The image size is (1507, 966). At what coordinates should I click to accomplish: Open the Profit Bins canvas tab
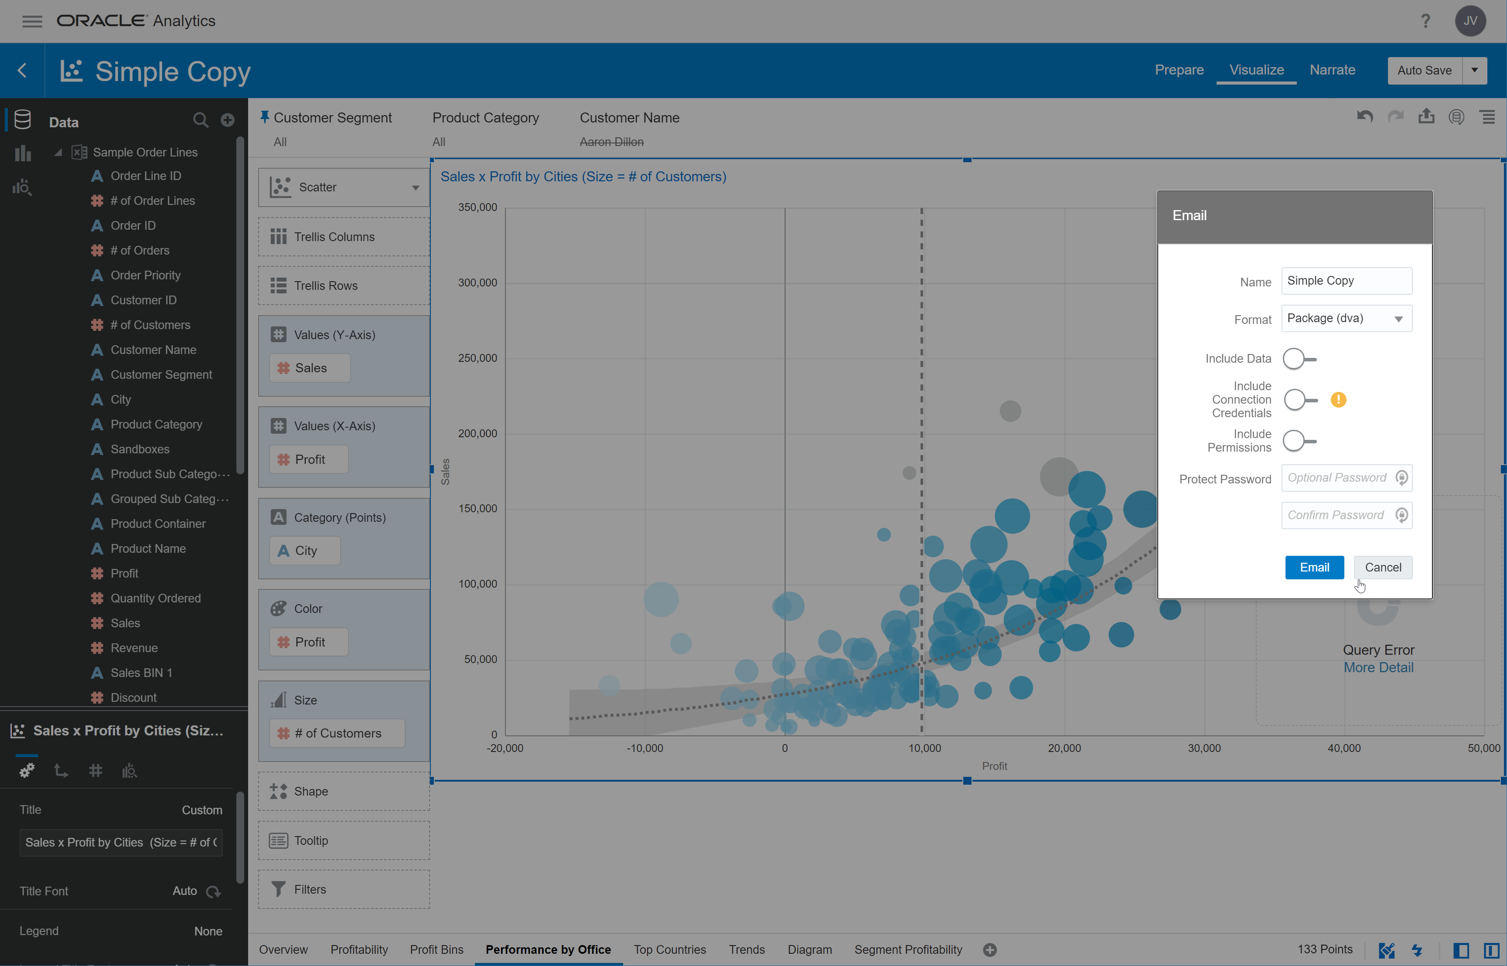click(x=436, y=950)
